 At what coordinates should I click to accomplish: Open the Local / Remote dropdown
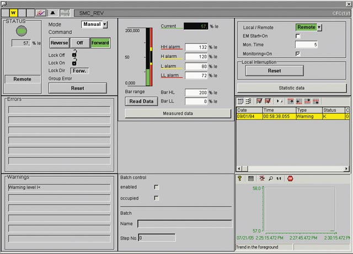point(319,27)
